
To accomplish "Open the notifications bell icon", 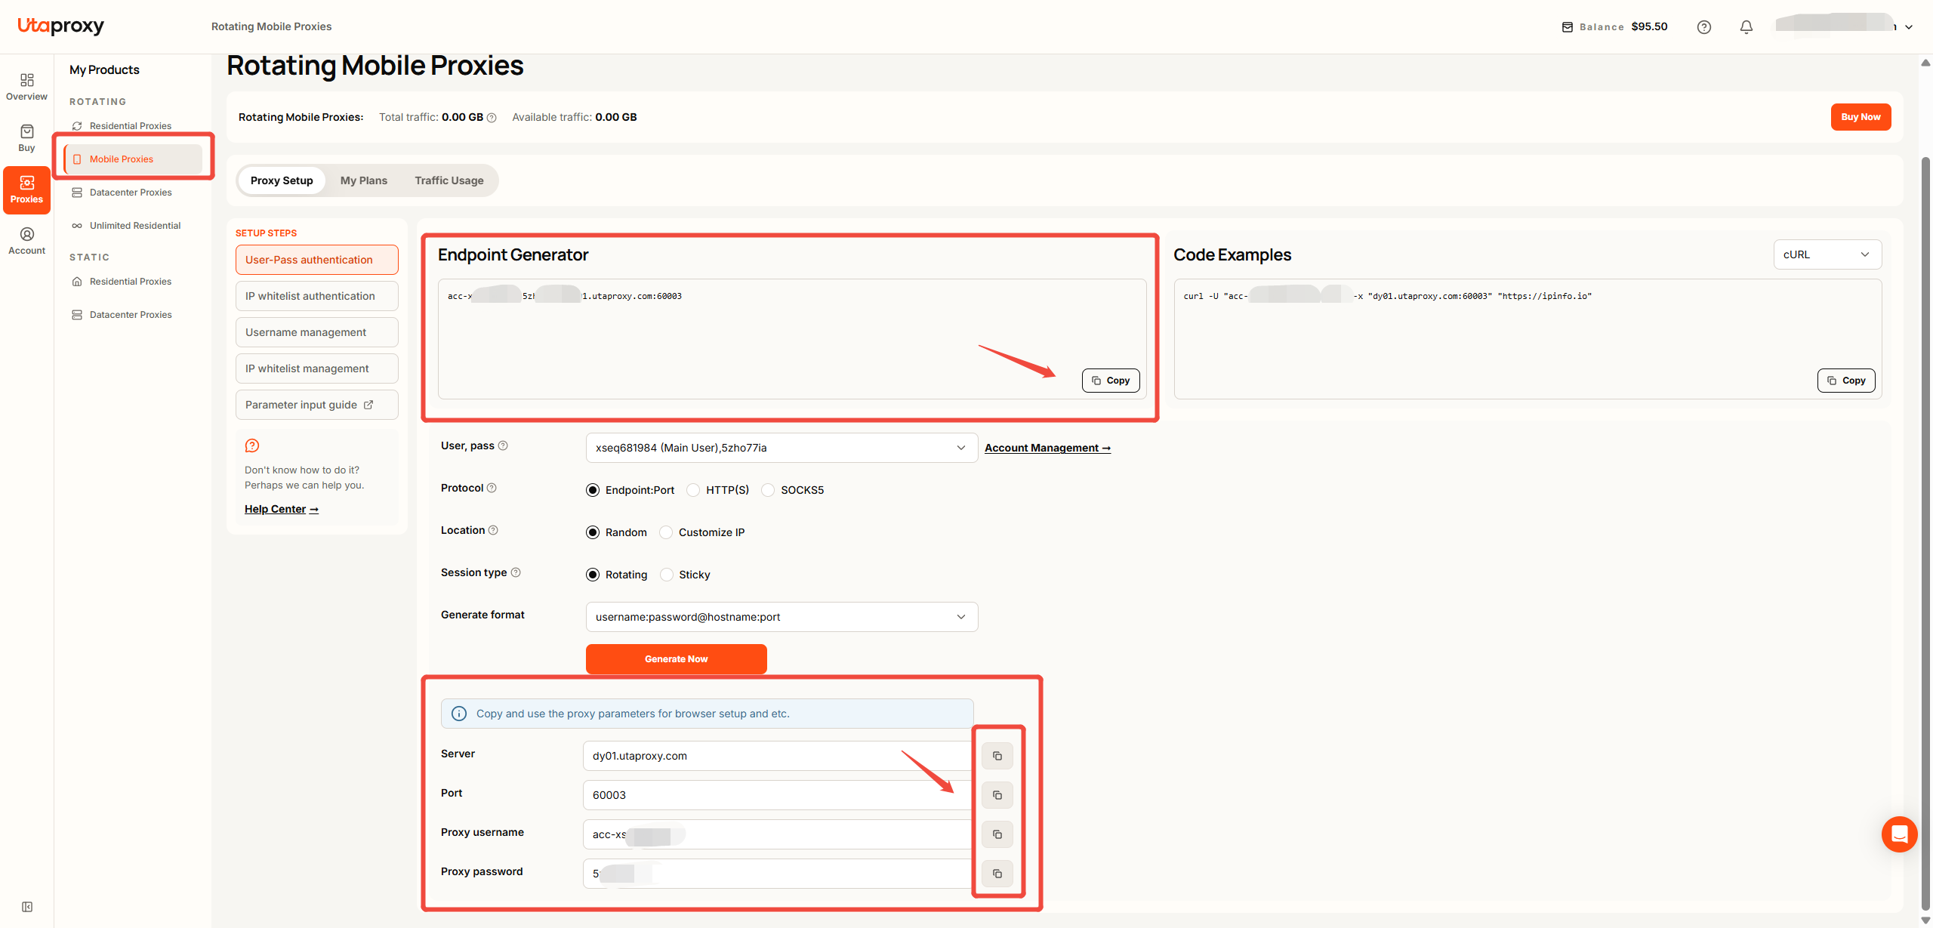I will point(1746,27).
